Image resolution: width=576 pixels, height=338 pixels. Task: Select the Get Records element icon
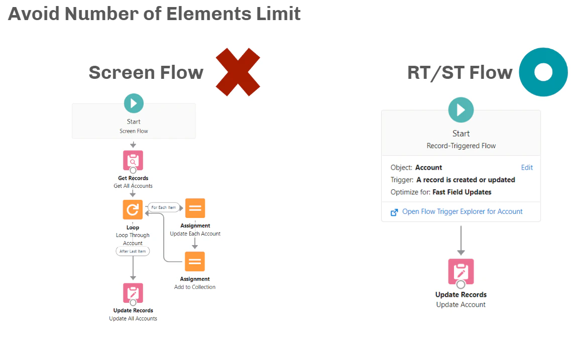133,160
